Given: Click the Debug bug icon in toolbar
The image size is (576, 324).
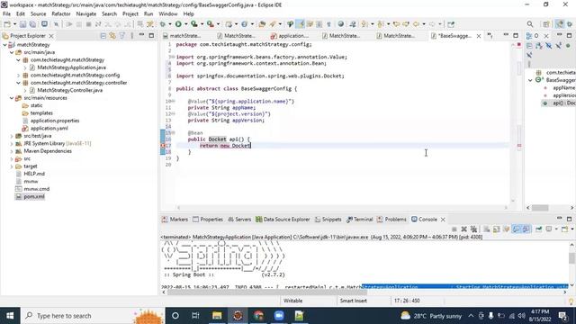Looking at the screenshot, I should pyautogui.click(x=162, y=24).
